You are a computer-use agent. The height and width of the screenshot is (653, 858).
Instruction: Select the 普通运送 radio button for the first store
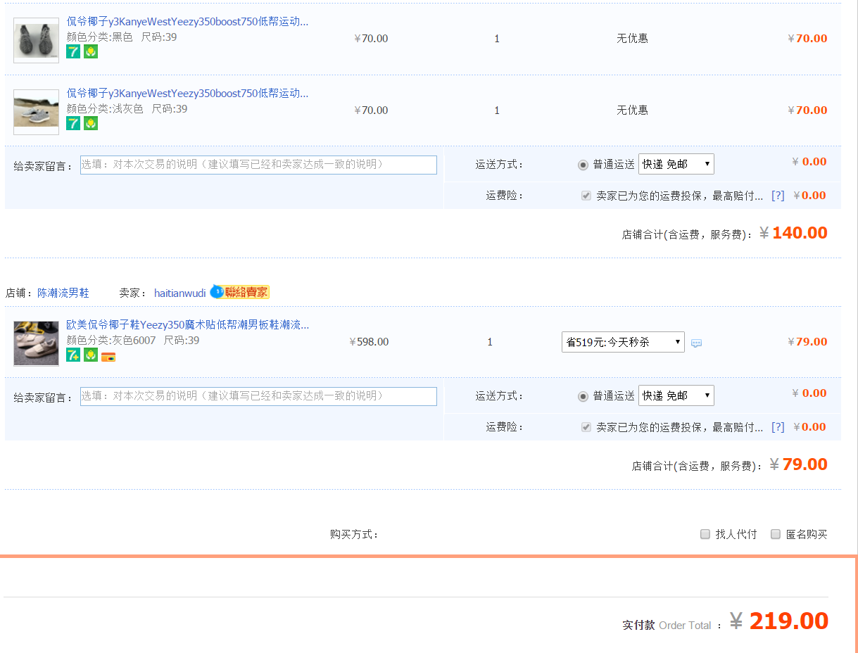coord(583,165)
